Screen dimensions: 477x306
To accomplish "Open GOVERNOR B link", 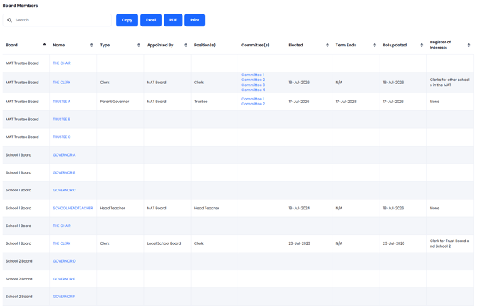I will tap(64, 172).
